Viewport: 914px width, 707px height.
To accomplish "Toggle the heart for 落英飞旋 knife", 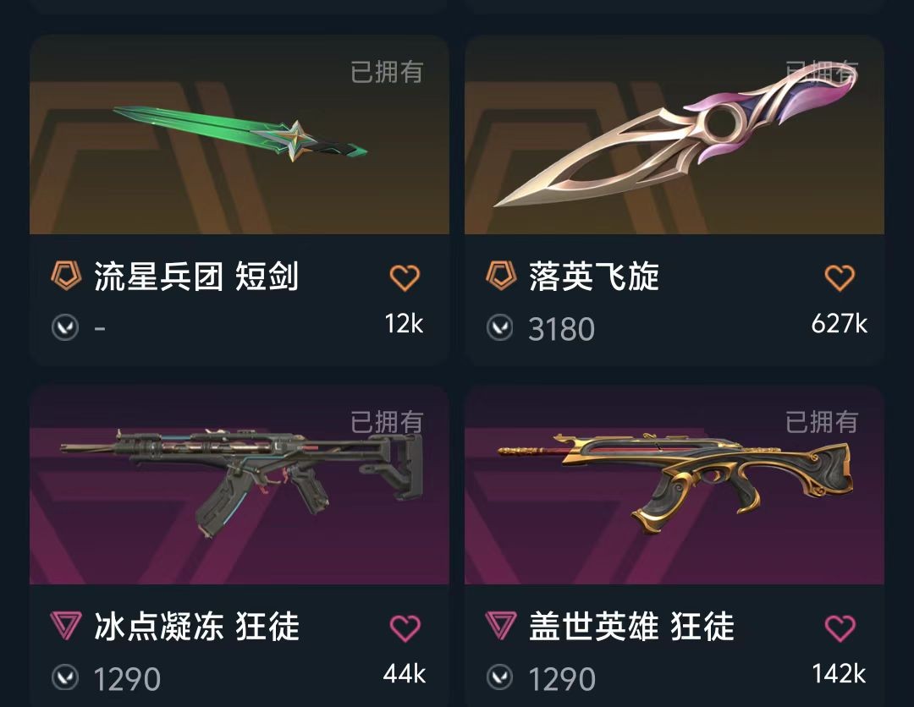I will [840, 277].
